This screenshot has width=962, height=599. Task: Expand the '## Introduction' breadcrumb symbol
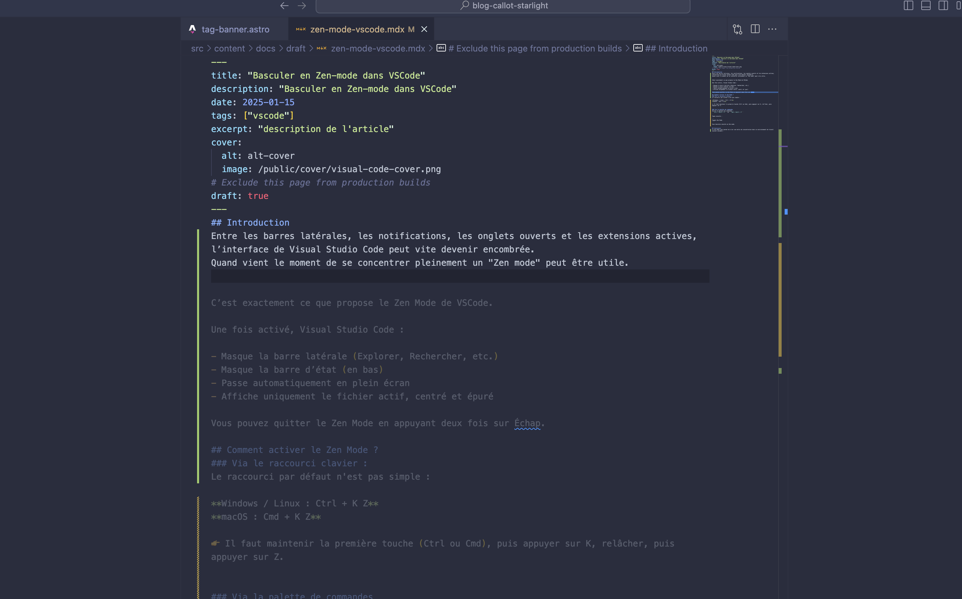click(676, 48)
